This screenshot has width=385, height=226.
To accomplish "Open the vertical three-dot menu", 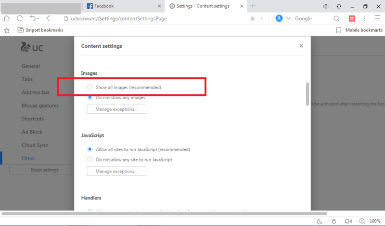I will (364, 18).
